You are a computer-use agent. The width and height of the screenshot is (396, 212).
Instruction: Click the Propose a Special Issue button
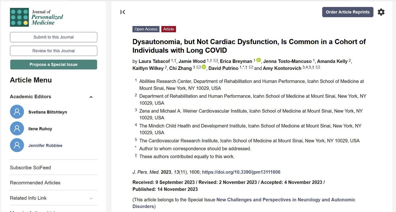tap(53, 65)
